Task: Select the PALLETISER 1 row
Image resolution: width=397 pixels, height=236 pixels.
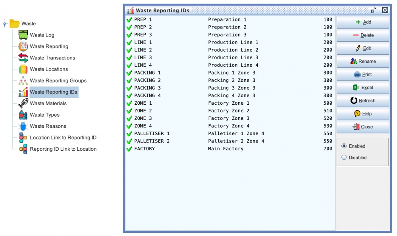Action: [229, 134]
